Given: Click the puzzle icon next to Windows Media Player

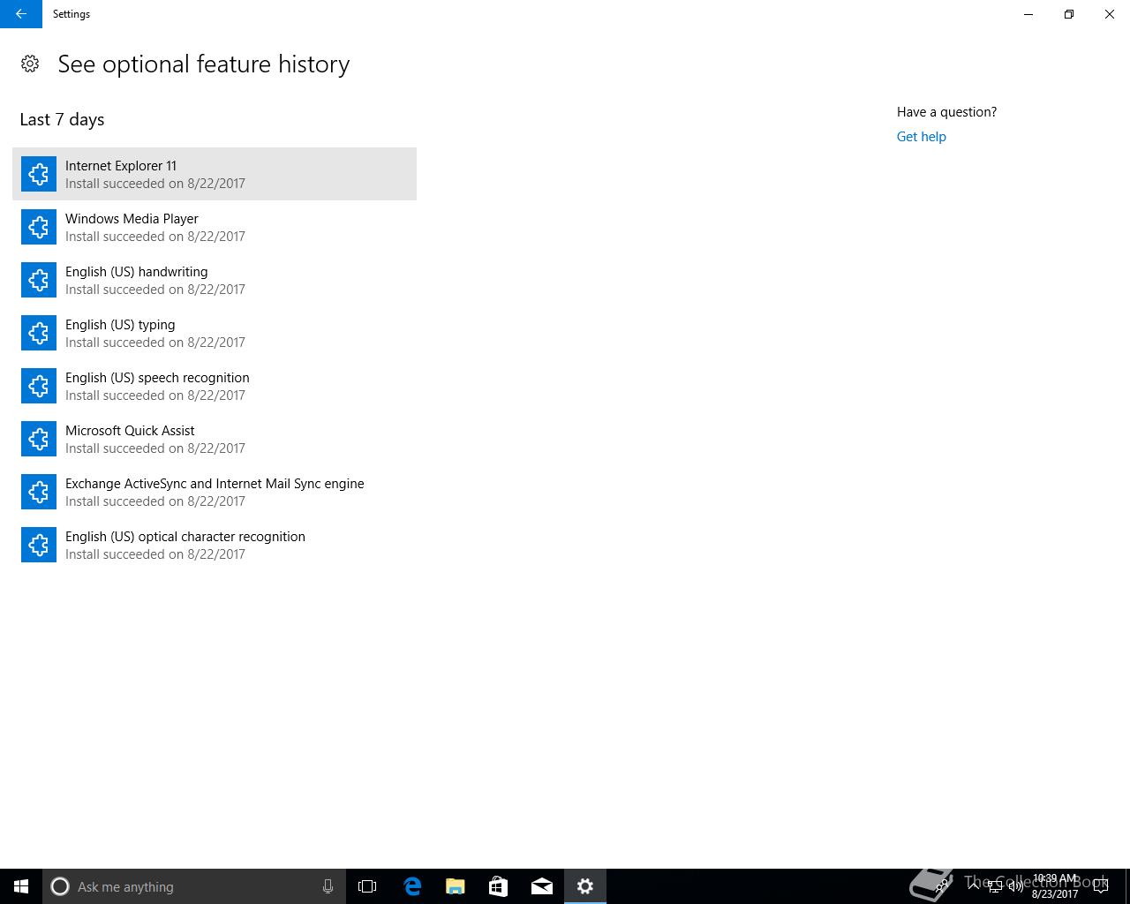Looking at the screenshot, I should click(x=39, y=227).
